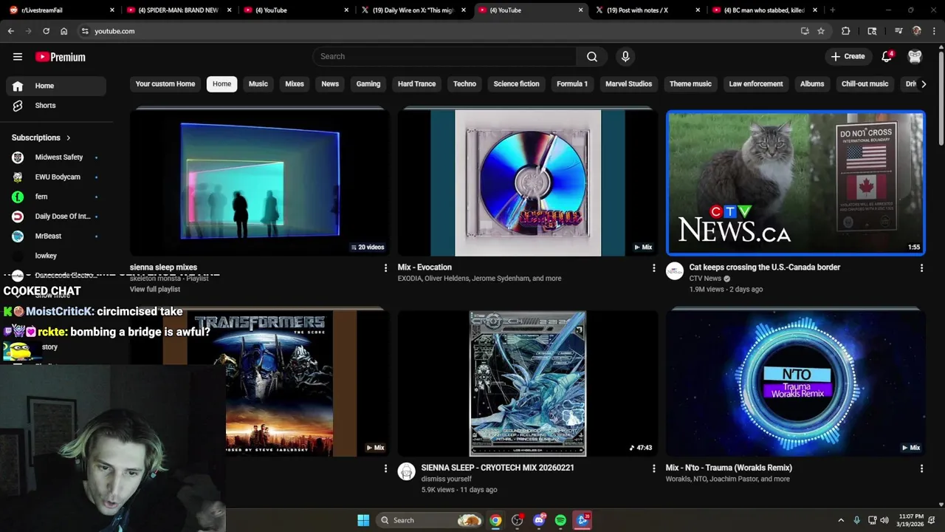Filter by the Hard Trance chip
This screenshot has width=945, height=532.
pyautogui.click(x=417, y=84)
